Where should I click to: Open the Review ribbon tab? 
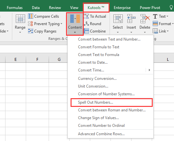click(55, 8)
